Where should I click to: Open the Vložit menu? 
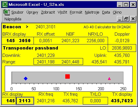coord(62,12)
